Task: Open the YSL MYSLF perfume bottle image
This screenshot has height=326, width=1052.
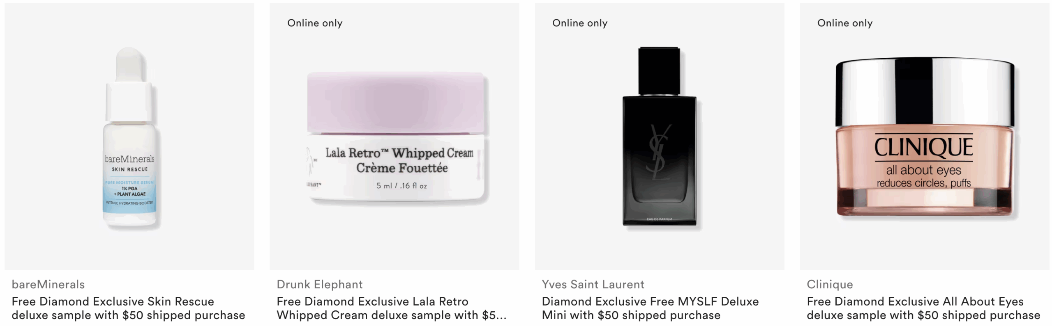Action: [x=660, y=136]
